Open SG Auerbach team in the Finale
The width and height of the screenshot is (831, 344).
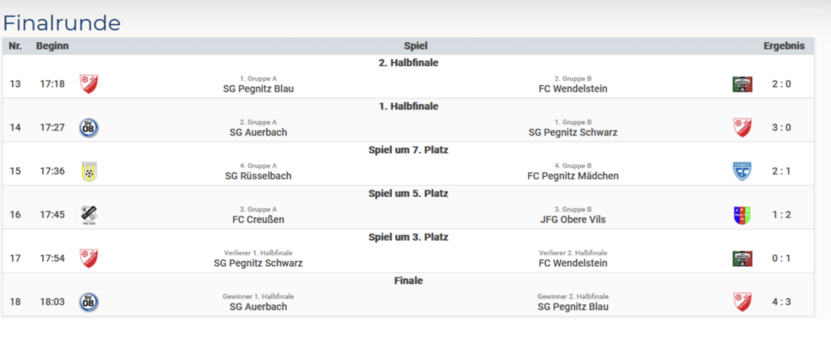[x=258, y=307]
